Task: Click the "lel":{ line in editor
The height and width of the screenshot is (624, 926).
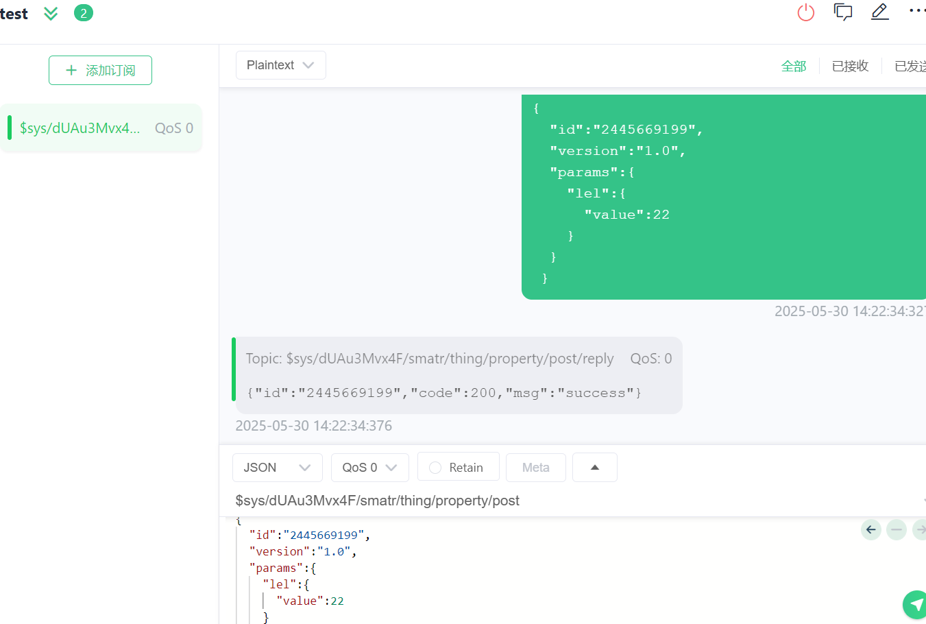Action: pyautogui.click(x=286, y=584)
